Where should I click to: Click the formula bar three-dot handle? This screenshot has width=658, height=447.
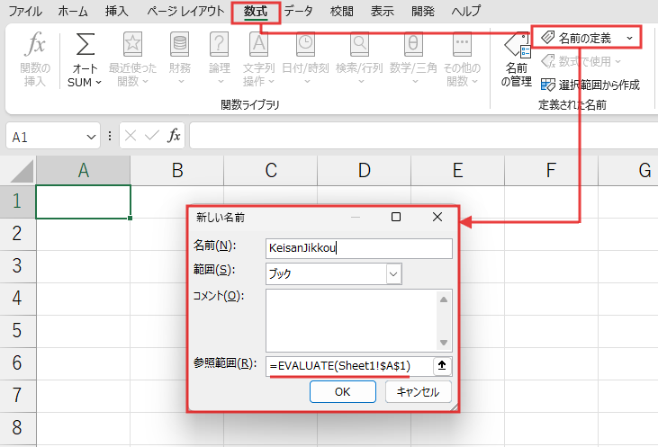pos(110,136)
